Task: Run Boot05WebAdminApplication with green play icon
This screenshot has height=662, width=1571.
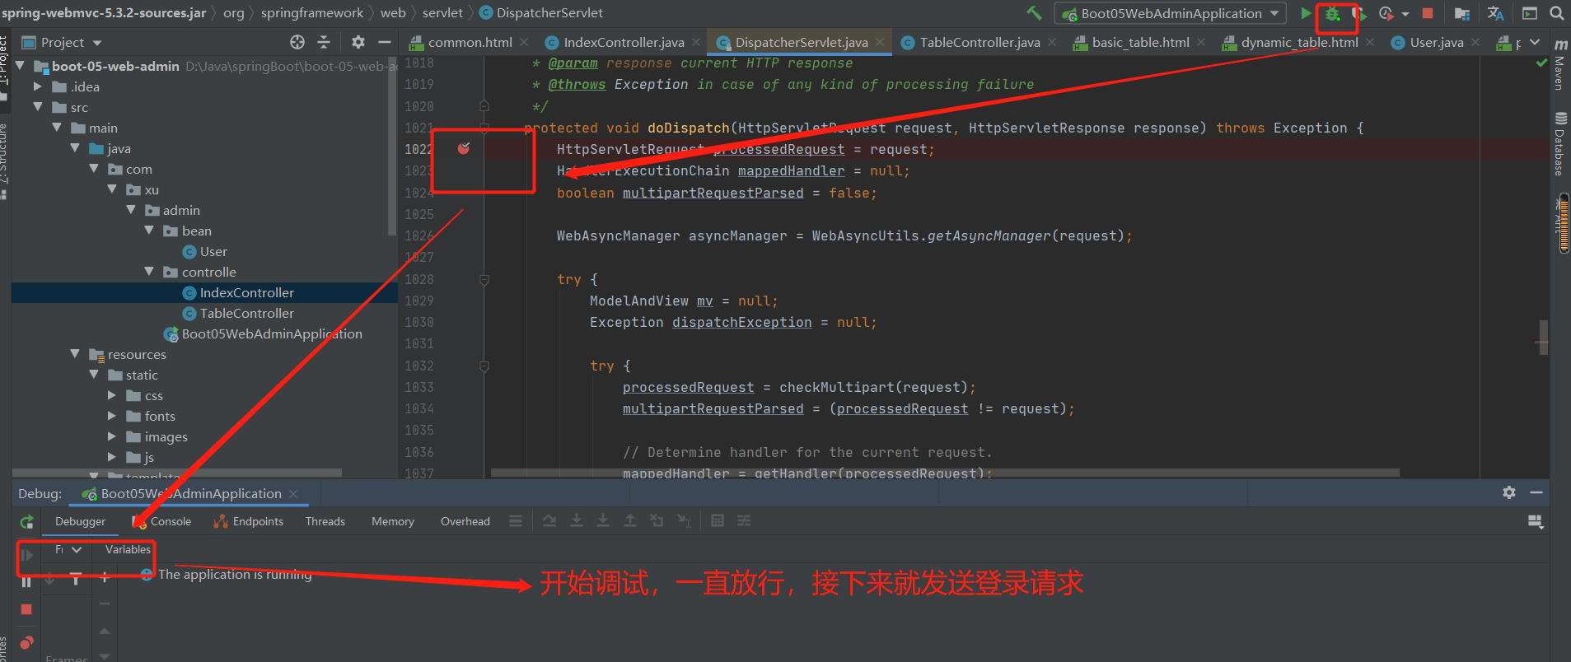Action: 1306,13
